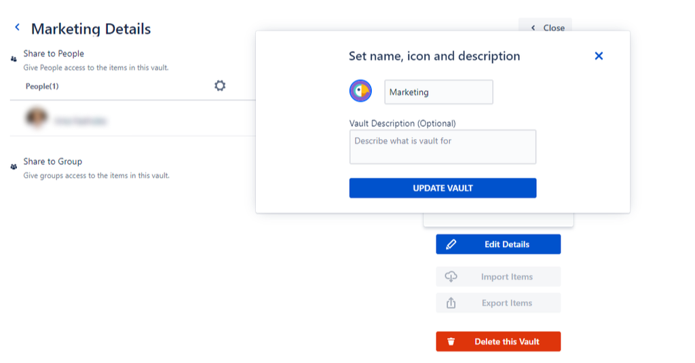Click the People(1) heading

coord(42,86)
